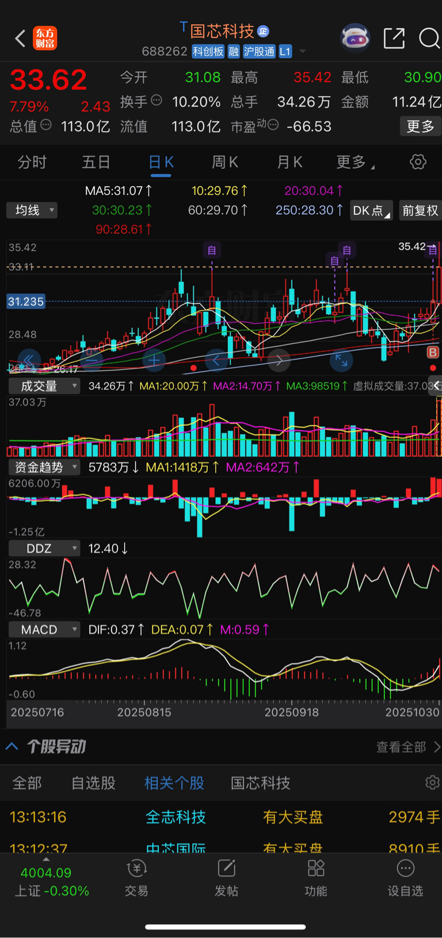
Task: Tap the 设自选 bottom bar icon
Action: (405, 878)
